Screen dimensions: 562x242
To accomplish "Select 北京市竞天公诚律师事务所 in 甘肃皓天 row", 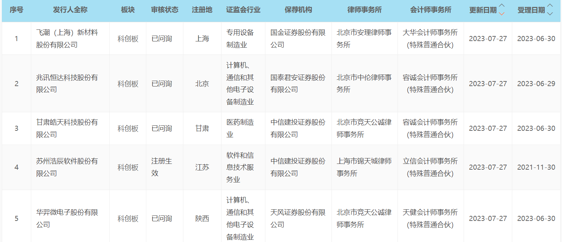I will (364, 128).
